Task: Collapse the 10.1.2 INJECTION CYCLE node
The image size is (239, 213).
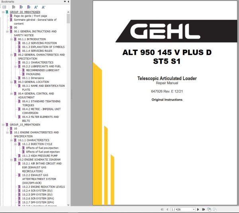Action: 16,144
